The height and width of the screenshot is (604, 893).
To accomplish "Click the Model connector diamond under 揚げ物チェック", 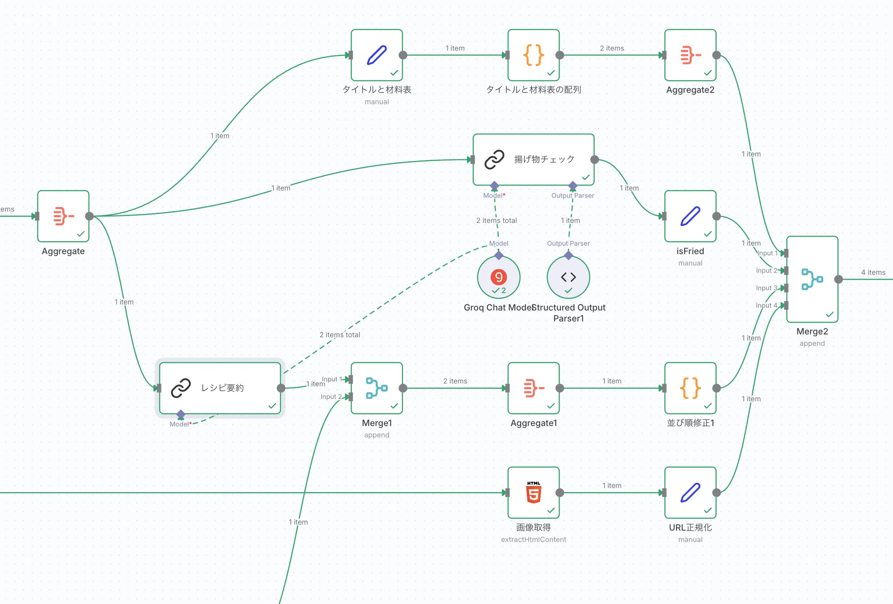I will click(x=494, y=186).
